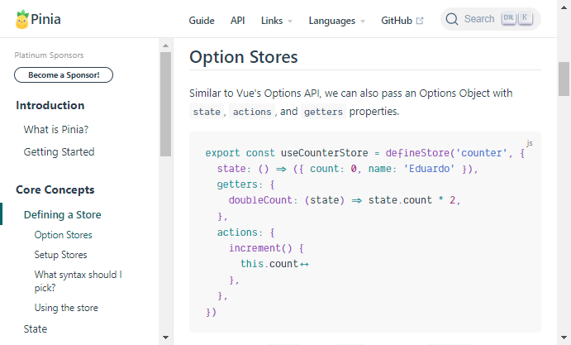The height and width of the screenshot is (345, 571).
Task: Click the inline code 'actions'
Action: (252, 112)
